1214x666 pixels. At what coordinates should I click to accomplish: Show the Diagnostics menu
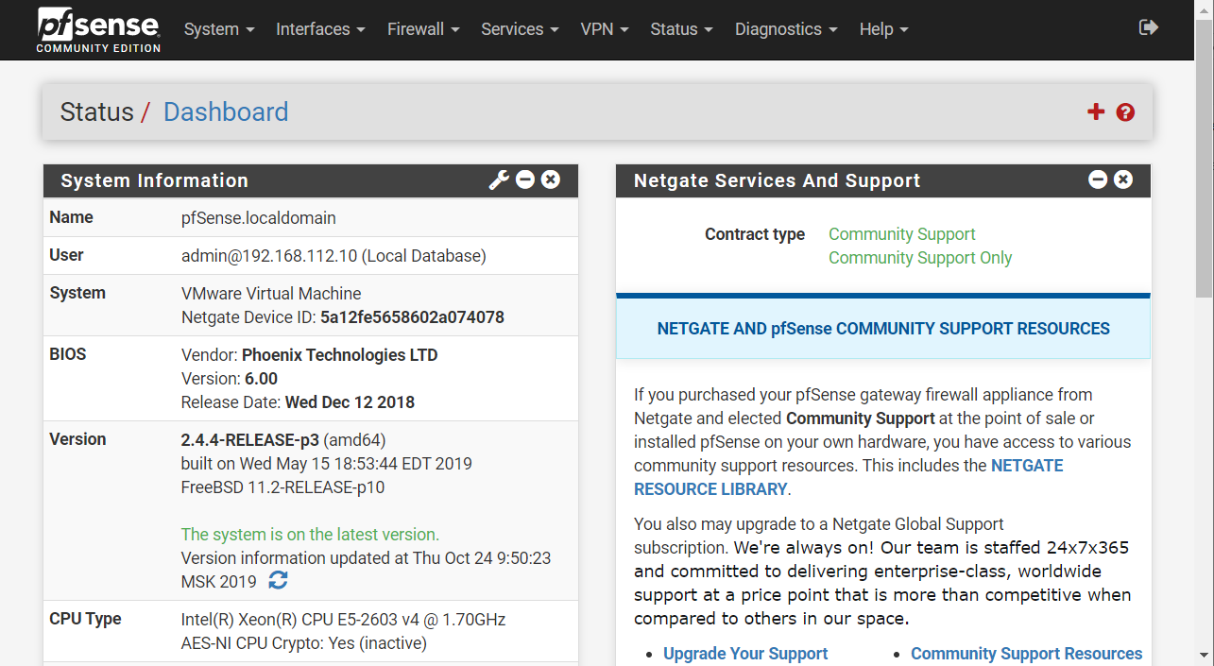click(x=786, y=29)
